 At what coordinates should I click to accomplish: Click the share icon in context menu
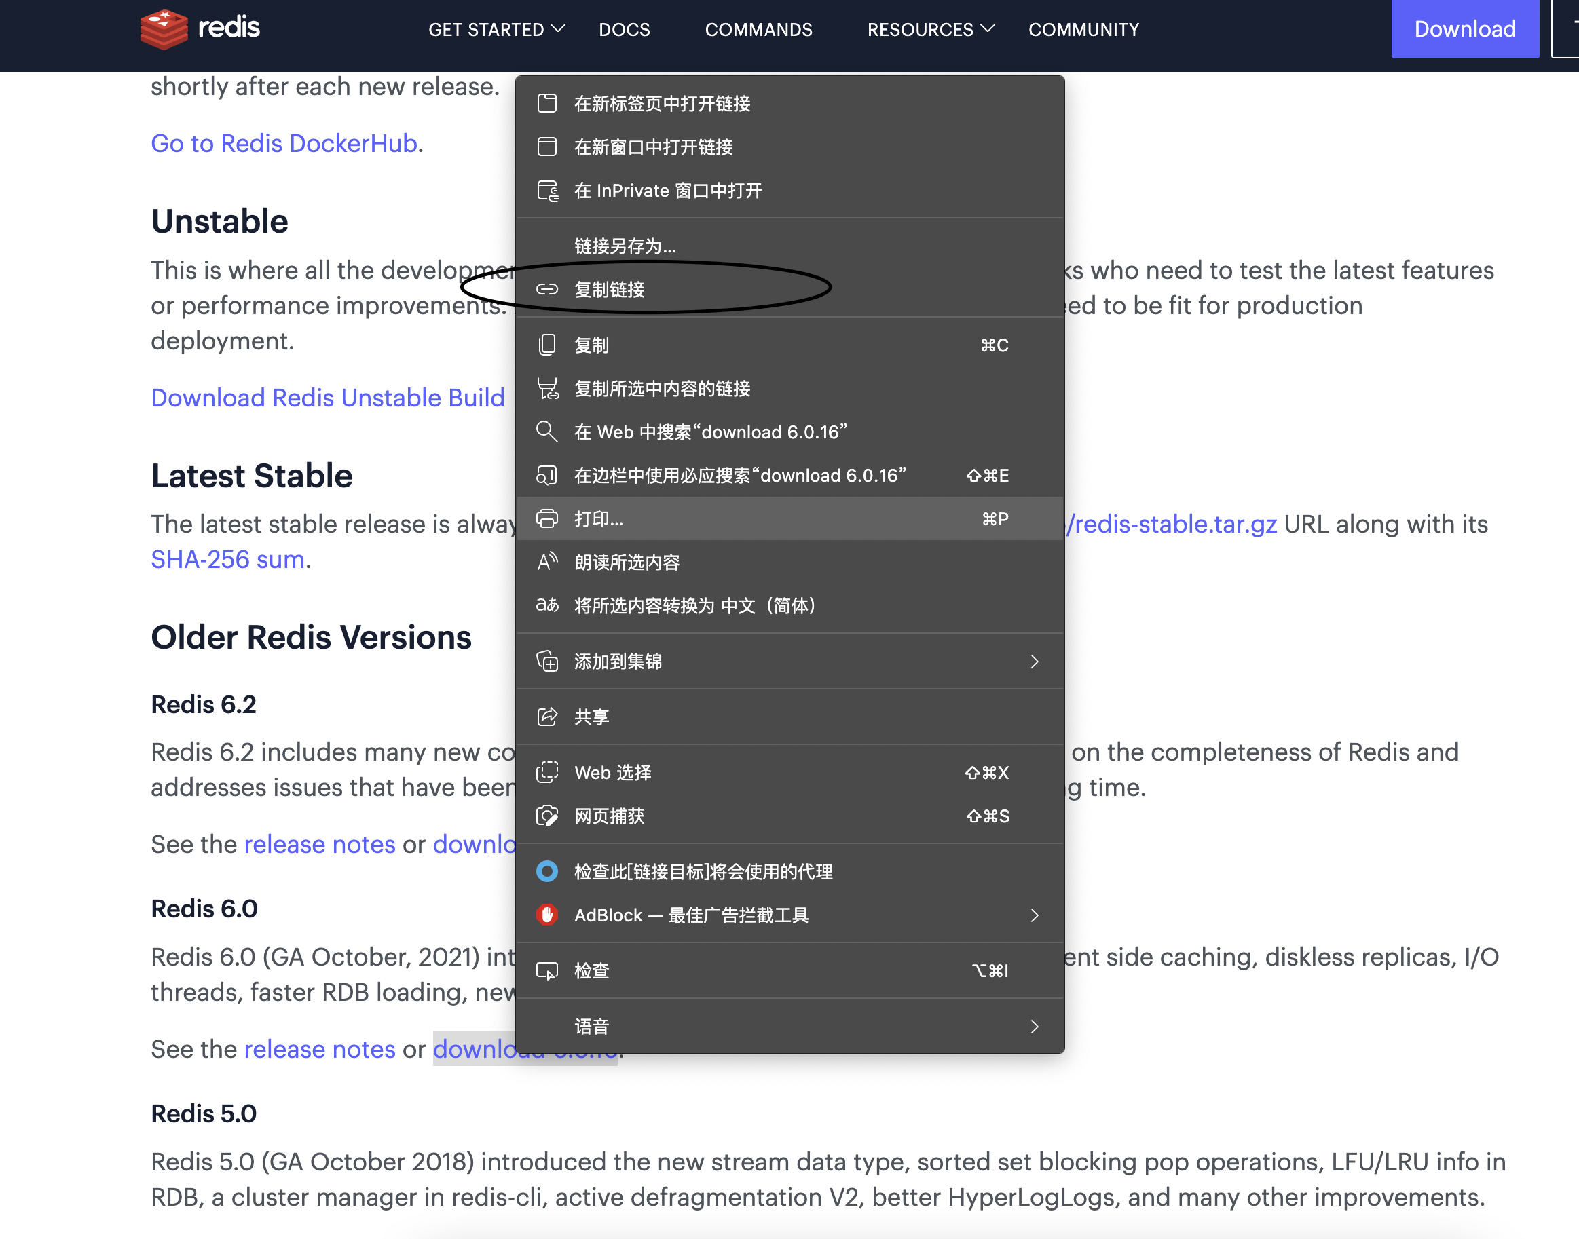[x=546, y=717]
